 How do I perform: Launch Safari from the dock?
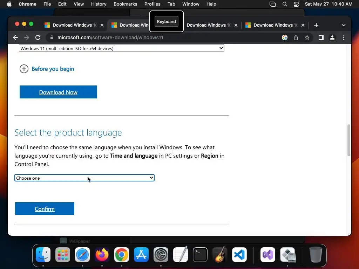82,255
